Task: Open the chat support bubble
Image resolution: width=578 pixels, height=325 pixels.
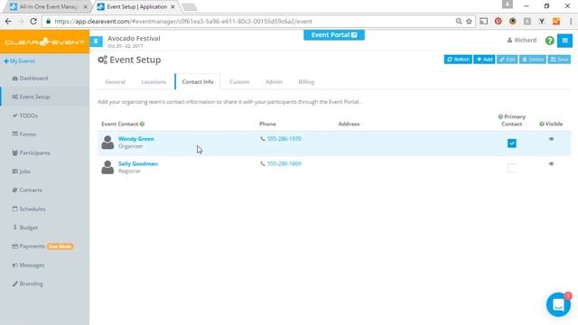Action: pos(558,305)
